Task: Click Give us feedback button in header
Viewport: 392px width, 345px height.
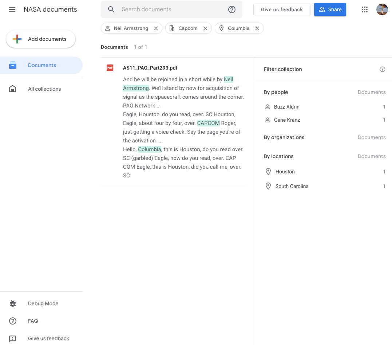Action: pos(282,9)
